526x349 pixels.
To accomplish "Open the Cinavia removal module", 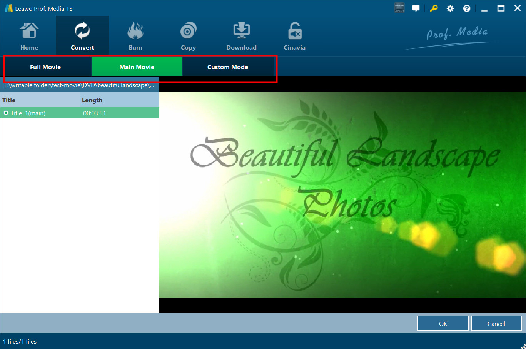I will pos(294,36).
